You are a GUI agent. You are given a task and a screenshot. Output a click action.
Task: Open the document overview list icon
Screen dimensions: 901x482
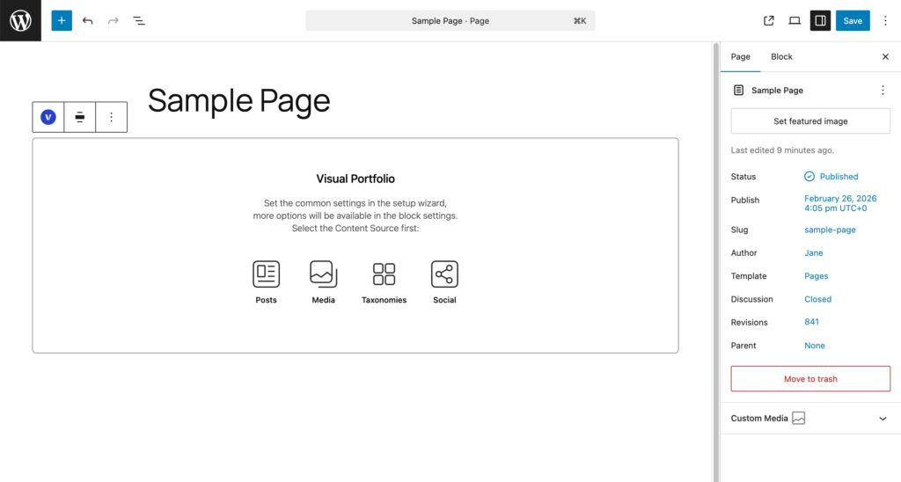coord(139,20)
